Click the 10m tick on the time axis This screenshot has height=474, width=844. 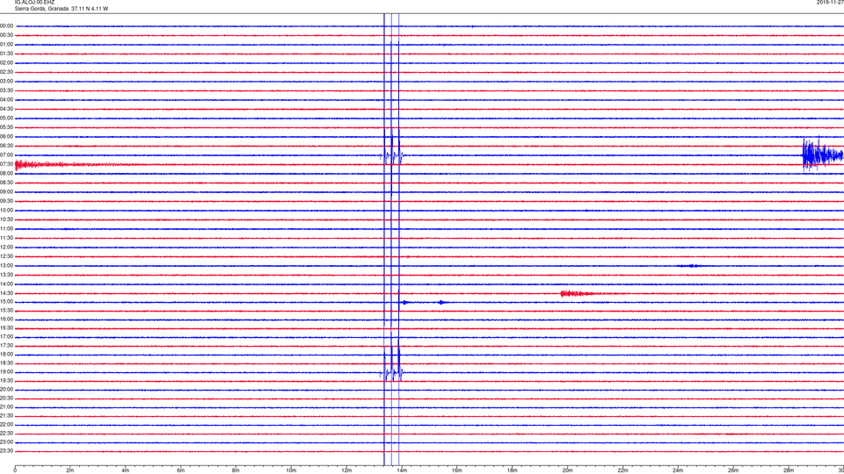[291, 470]
